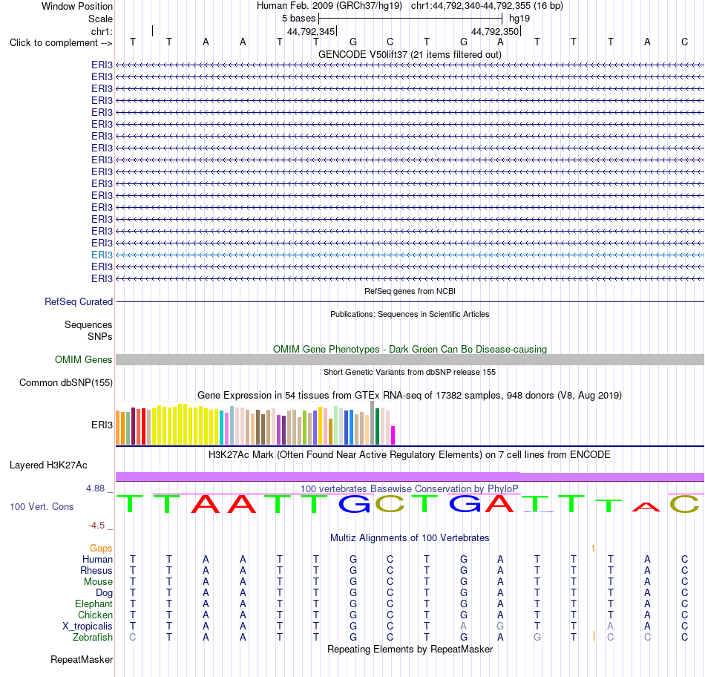
Task: Click the GENCODE V50lift37 track title
Action: [x=410, y=54]
